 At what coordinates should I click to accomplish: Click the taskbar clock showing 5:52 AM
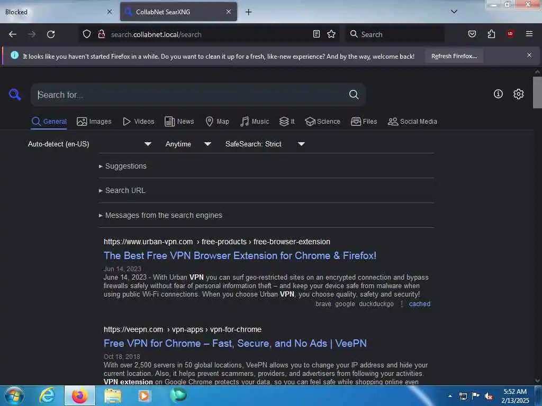[515, 396]
